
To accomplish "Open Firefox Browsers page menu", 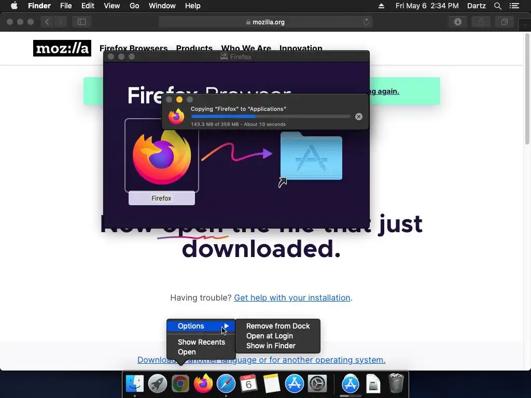I will [x=133, y=48].
